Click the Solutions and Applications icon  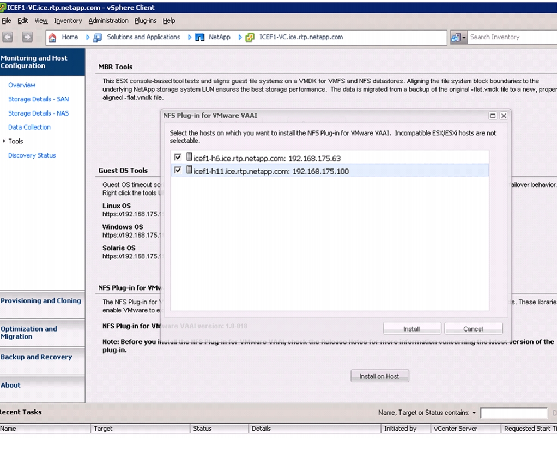coord(98,37)
